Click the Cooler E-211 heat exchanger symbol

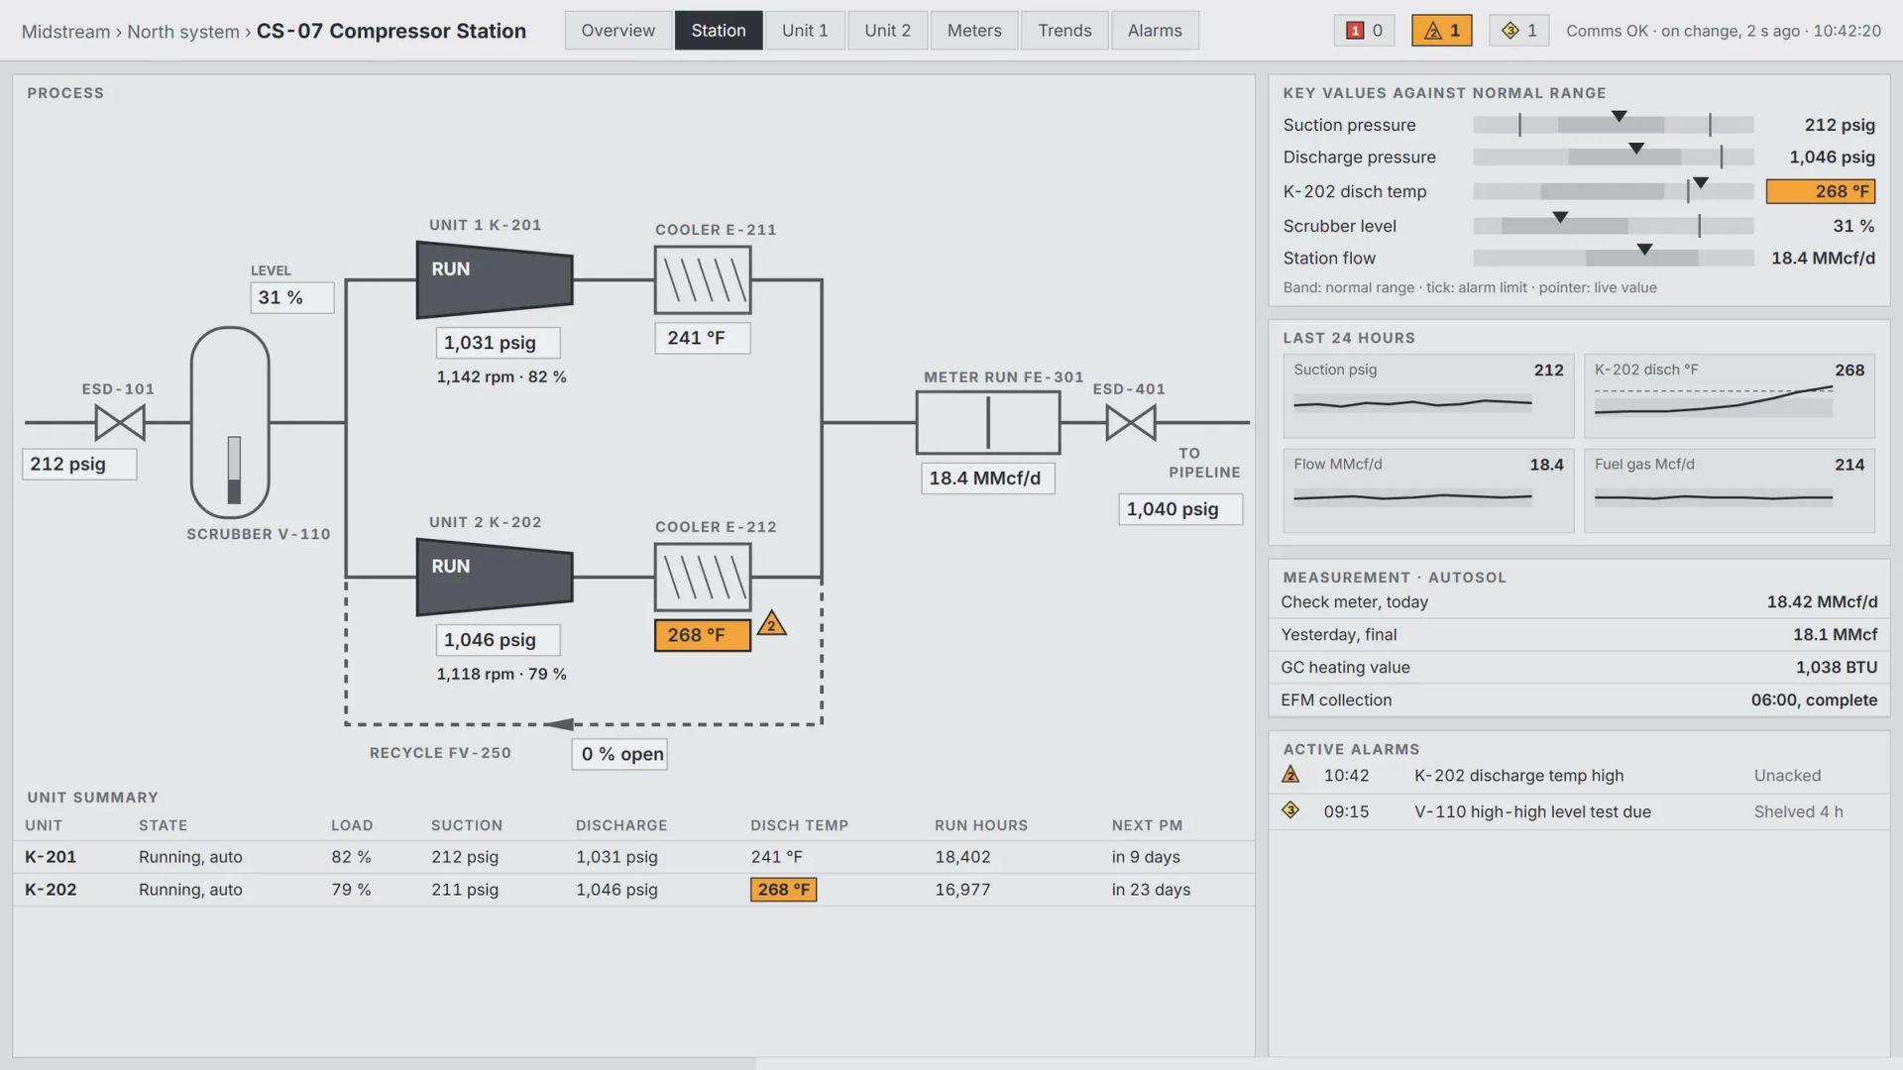pos(703,280)
